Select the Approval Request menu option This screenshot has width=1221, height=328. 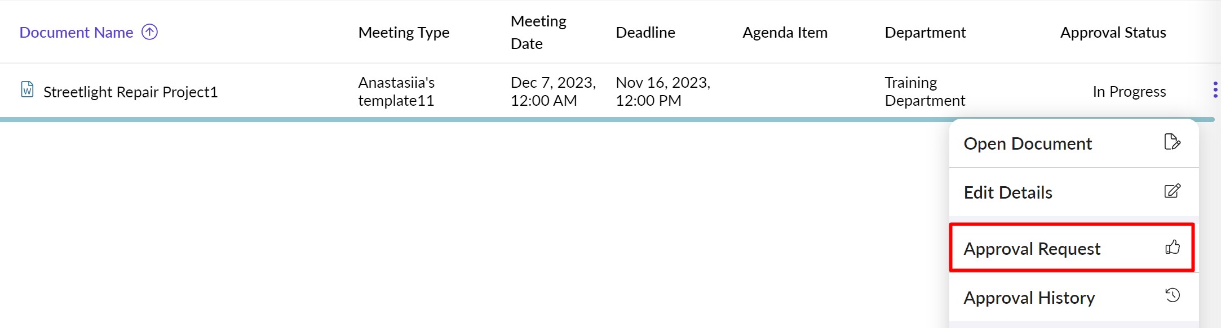point(1032,249)
